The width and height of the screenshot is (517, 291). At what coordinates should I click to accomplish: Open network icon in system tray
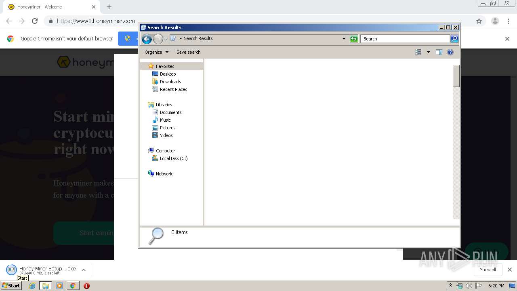tap(459, 286)
